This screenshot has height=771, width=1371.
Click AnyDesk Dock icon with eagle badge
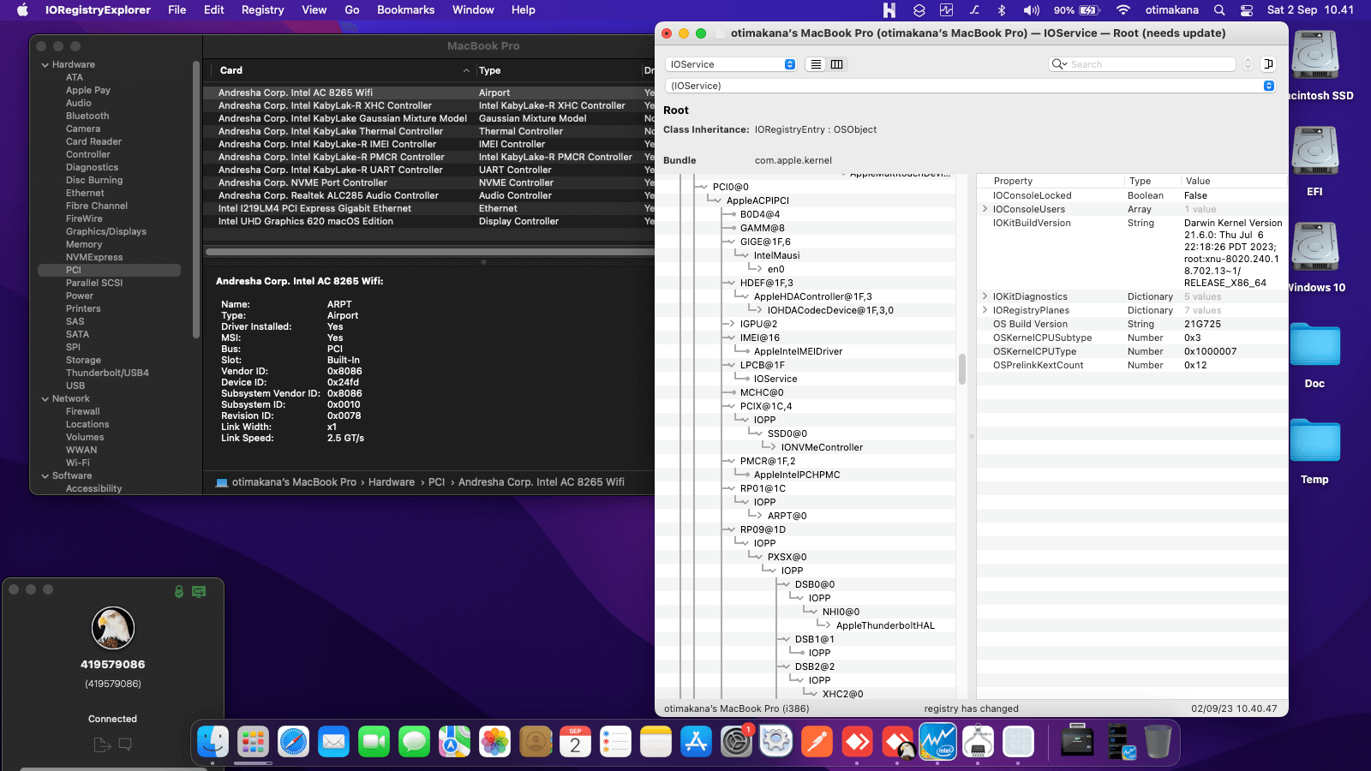(x=897, y=742)
